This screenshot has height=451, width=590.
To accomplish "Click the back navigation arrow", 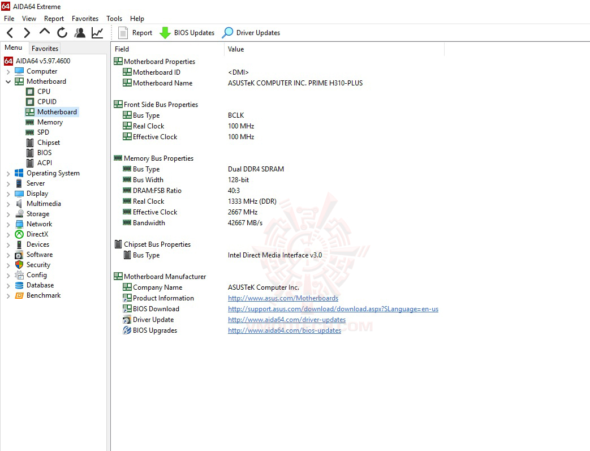I will point(10,32).
